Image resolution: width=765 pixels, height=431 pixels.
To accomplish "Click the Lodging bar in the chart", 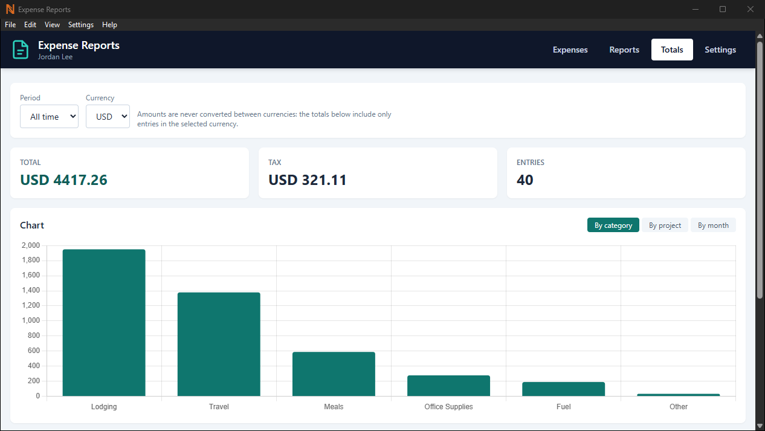I will (104, 323).
